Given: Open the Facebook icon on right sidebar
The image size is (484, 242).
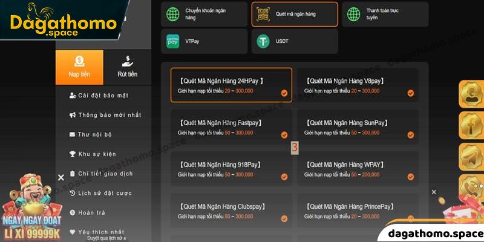Looking at the screenshot, I should [x=471, y=126].
